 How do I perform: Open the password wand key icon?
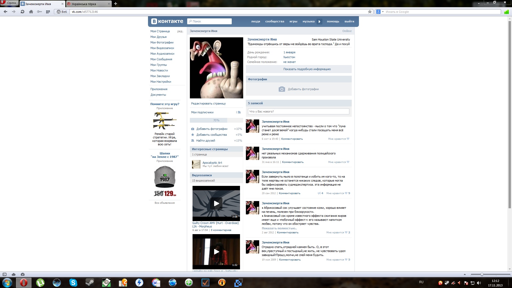39,12
